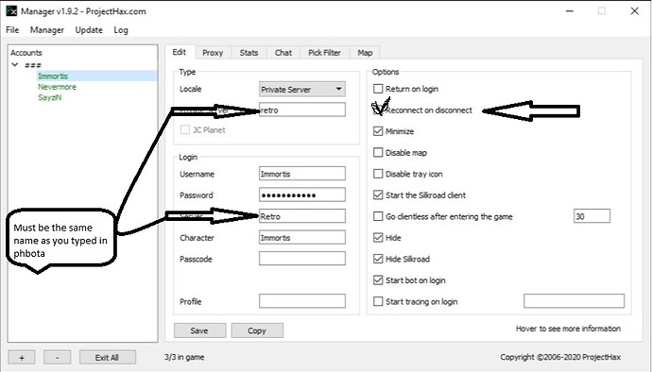Switch to the Proxy tab
This screenshot has height=372, width=652.
pos(213,53)
